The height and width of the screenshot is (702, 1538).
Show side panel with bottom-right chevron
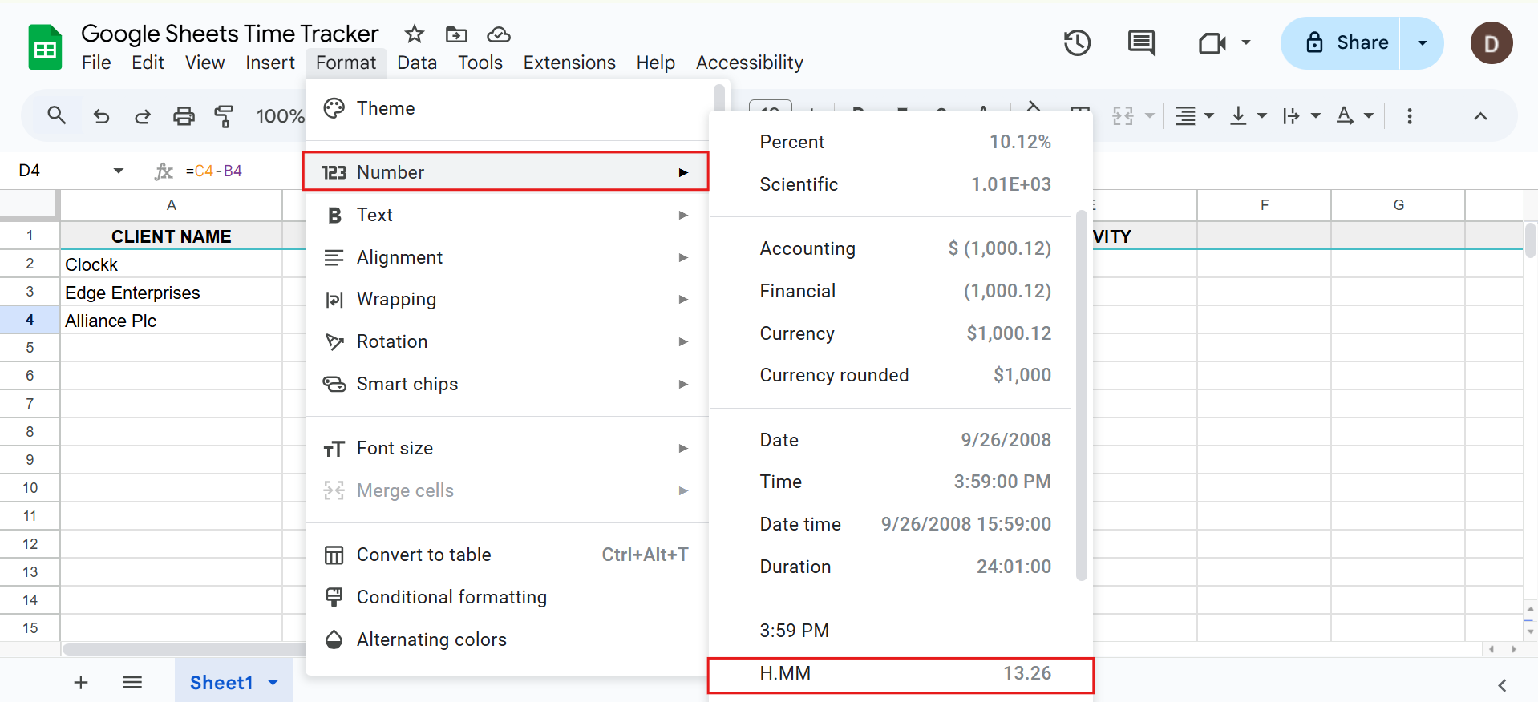click(1502, 685)
